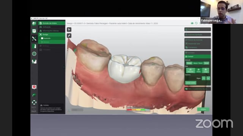Choose the Mesial contact selection option
The width and height of the screenshot is (243, 136).
(189, 63)
